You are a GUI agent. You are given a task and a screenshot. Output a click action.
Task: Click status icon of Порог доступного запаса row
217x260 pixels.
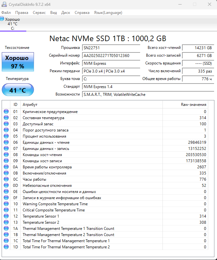click(6, 130)
